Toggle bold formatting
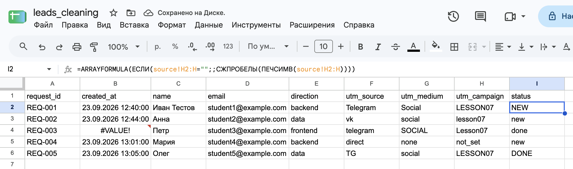573x169 pixels. (x=360, y=47)
